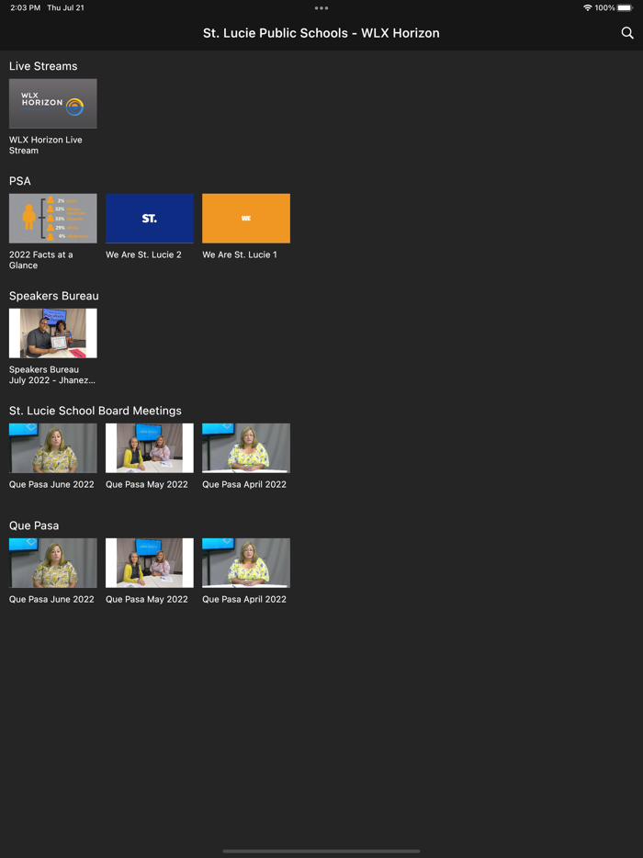
Task: Select Que Pasa May 2022 title in Que Pasa section
Action: 147,599
